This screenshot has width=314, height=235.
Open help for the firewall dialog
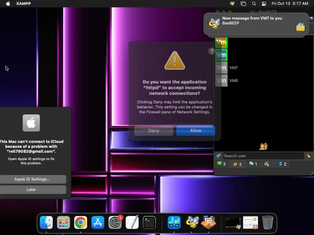pyautogui.click(x=212, y=51)
